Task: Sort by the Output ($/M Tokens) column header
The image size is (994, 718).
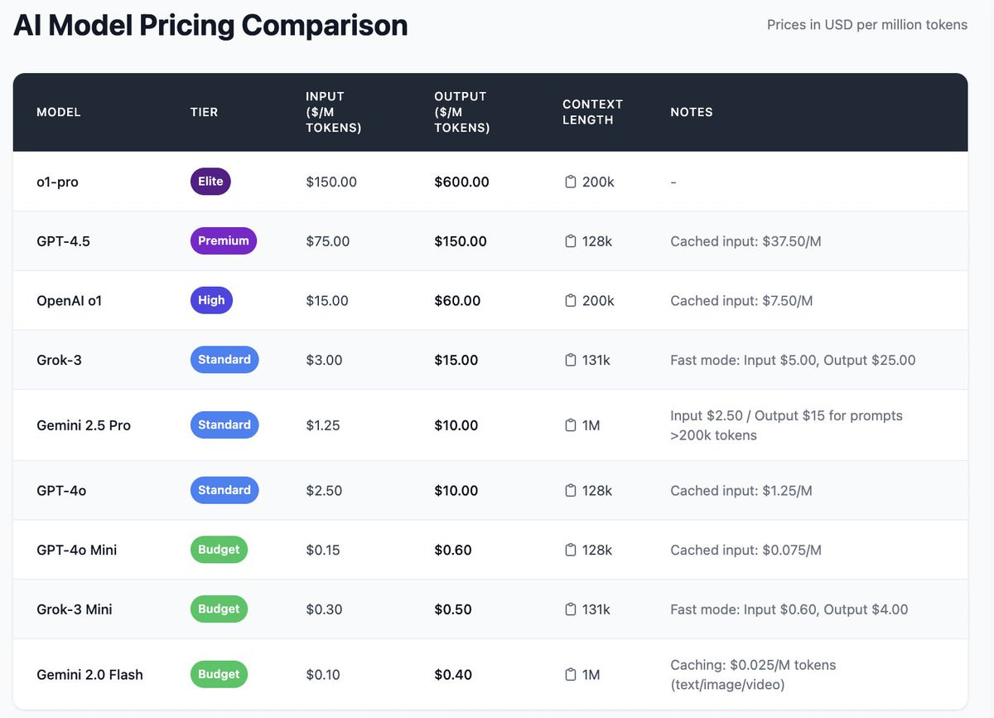Action: [462, 112]
